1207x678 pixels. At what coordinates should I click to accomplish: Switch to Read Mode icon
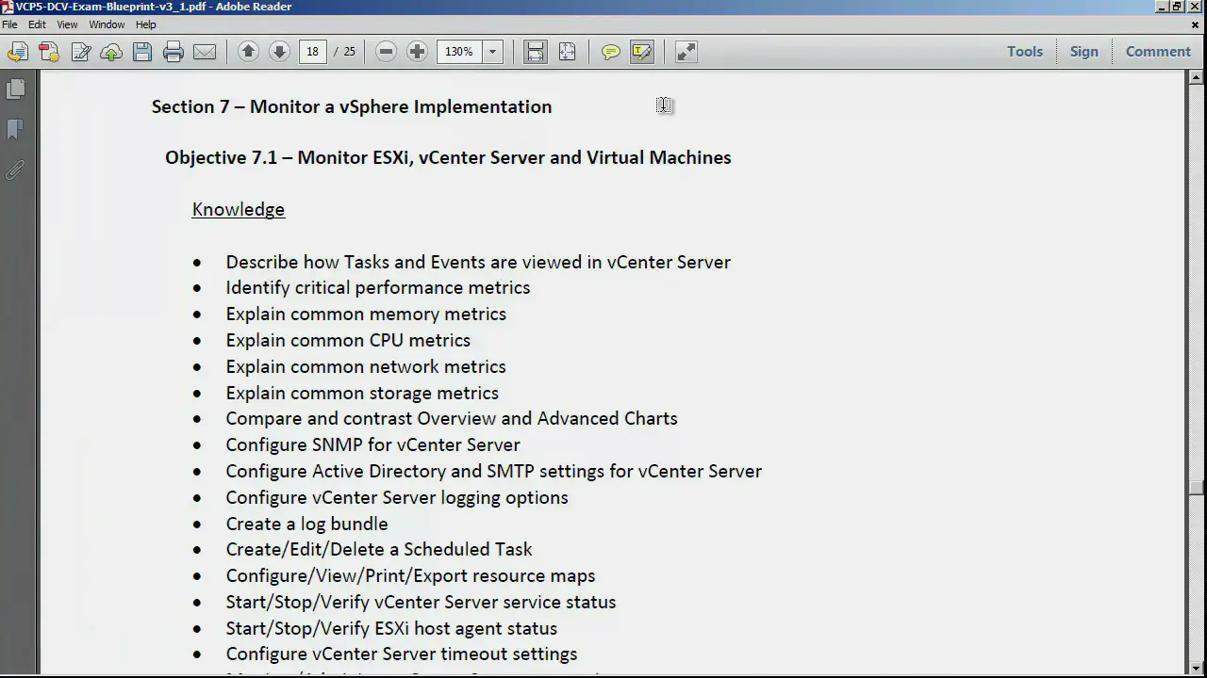click(x=686, y=52)
